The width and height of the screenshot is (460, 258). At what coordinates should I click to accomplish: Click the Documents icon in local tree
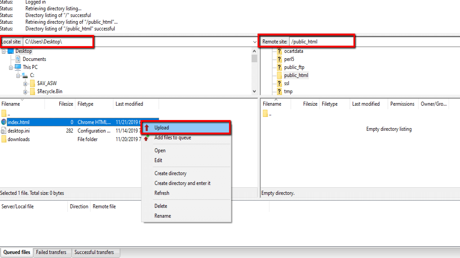click(18, 59)
